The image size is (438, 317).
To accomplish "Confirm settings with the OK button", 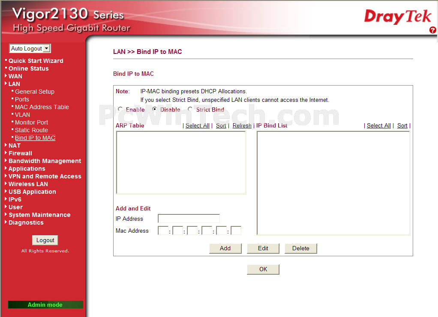I will coord(263,270).
